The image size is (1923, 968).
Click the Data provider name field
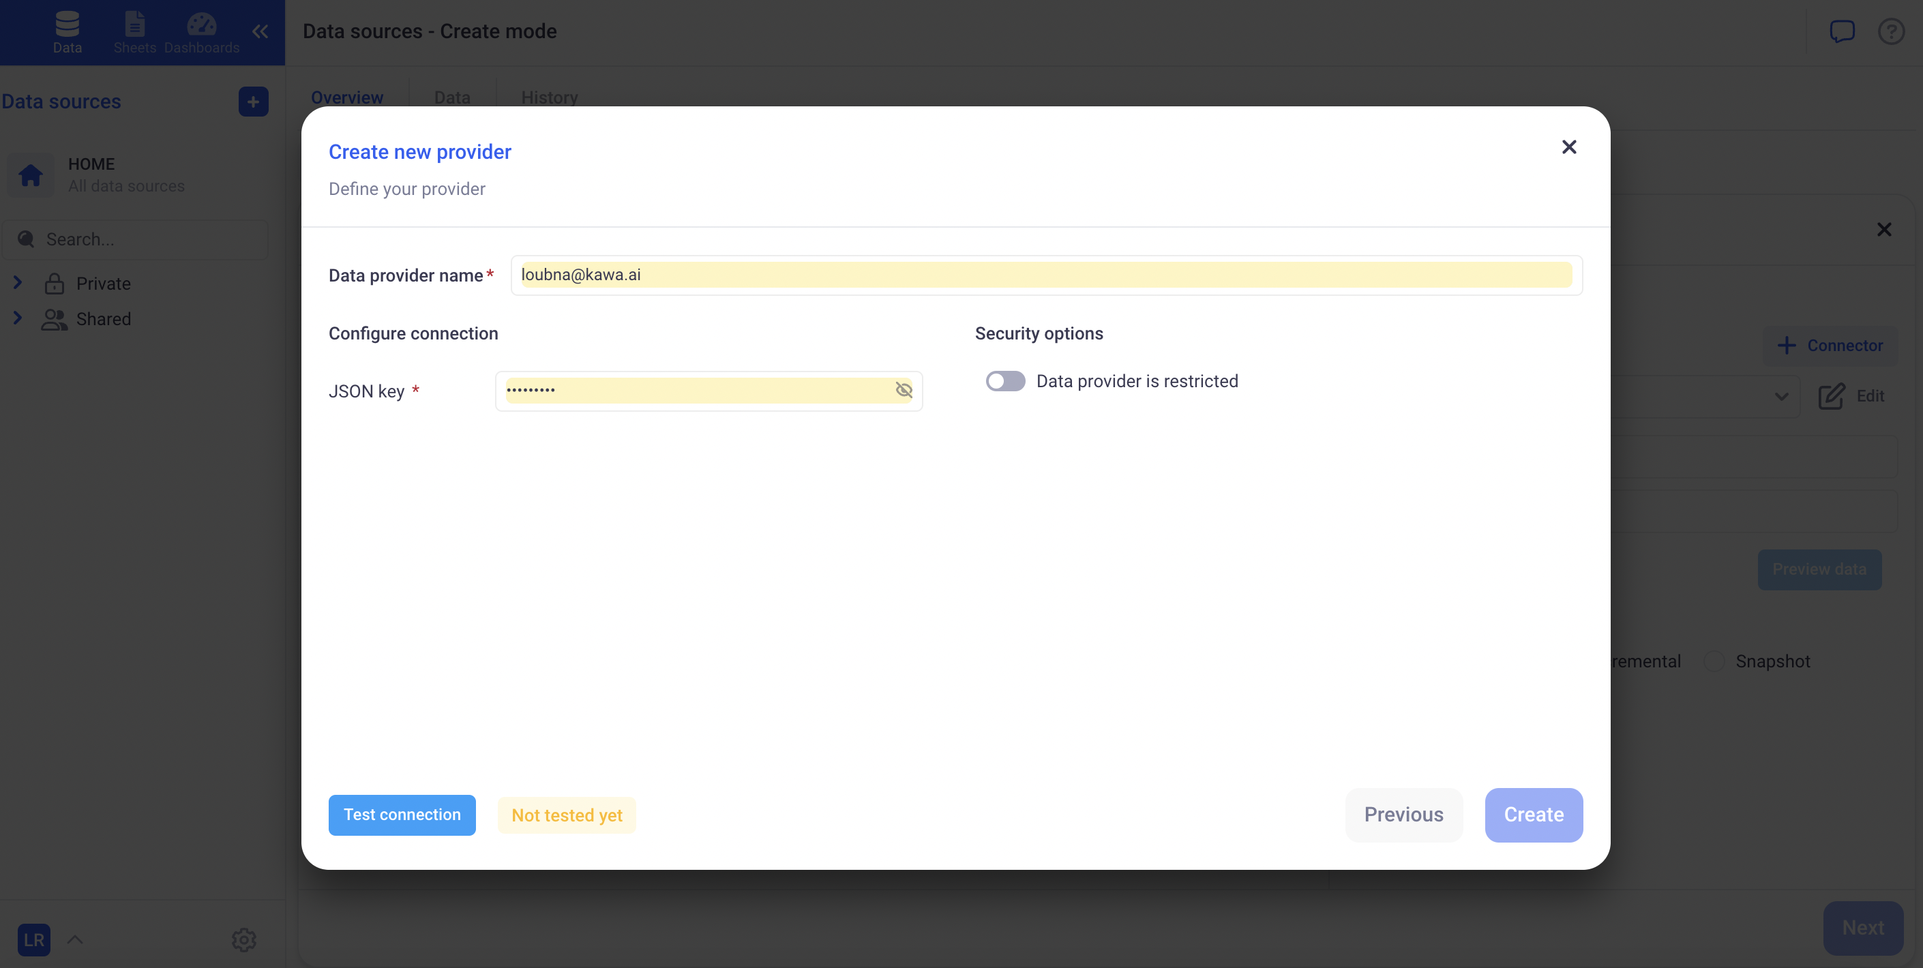point(1045,275)
